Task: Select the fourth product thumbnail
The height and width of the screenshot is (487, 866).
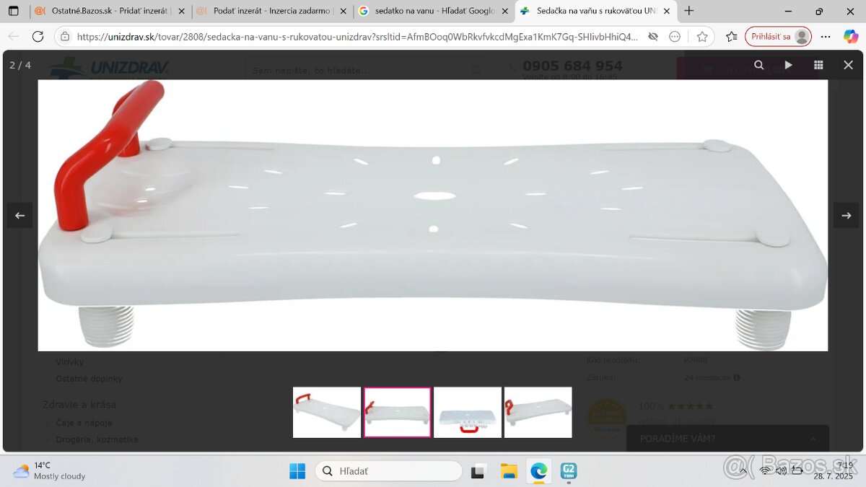Action: 538,413
